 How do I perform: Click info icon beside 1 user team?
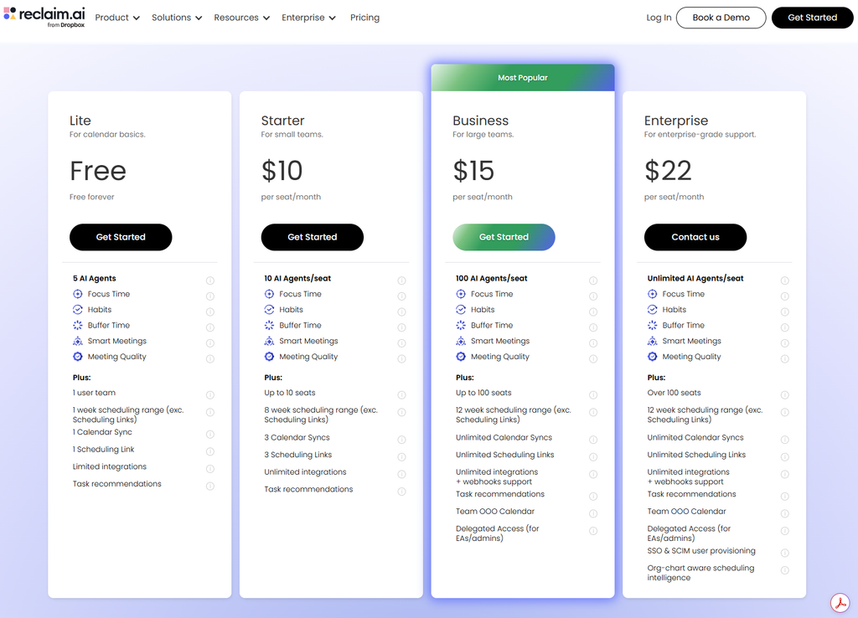210,395
